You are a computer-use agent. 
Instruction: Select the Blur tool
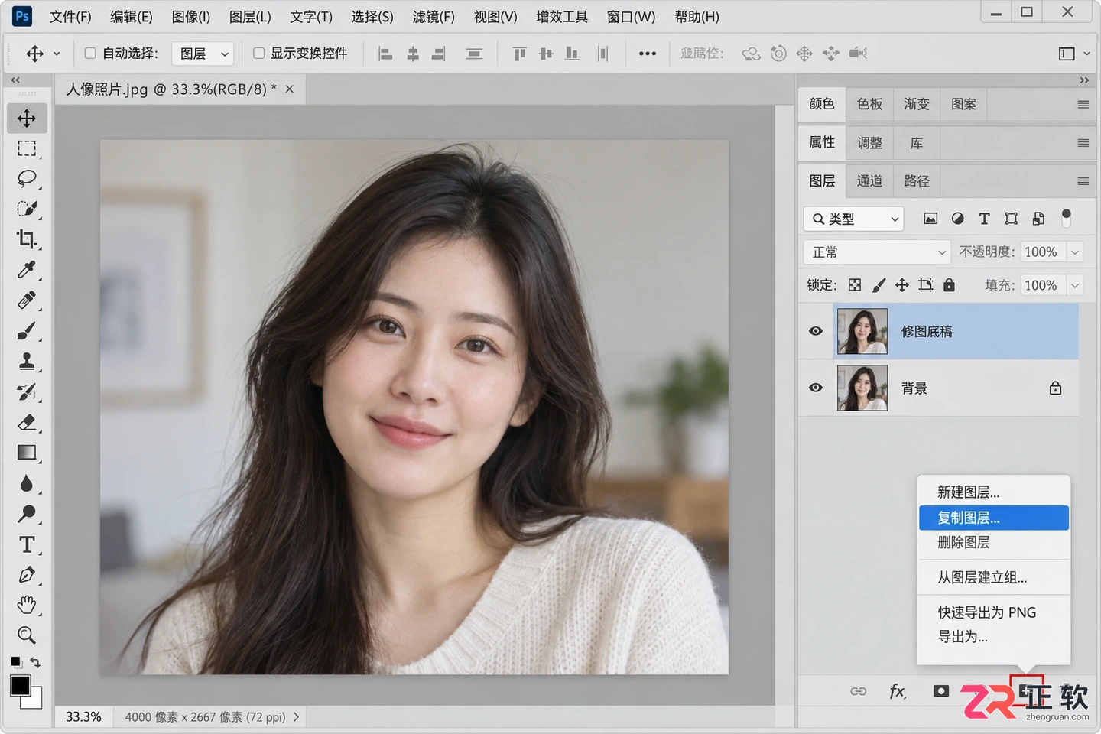(x=27, y=483)
